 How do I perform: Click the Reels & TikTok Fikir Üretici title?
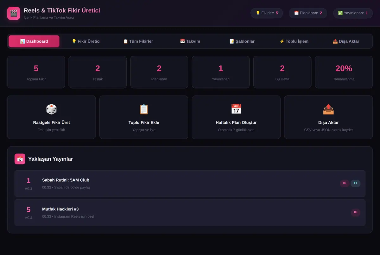62,10
